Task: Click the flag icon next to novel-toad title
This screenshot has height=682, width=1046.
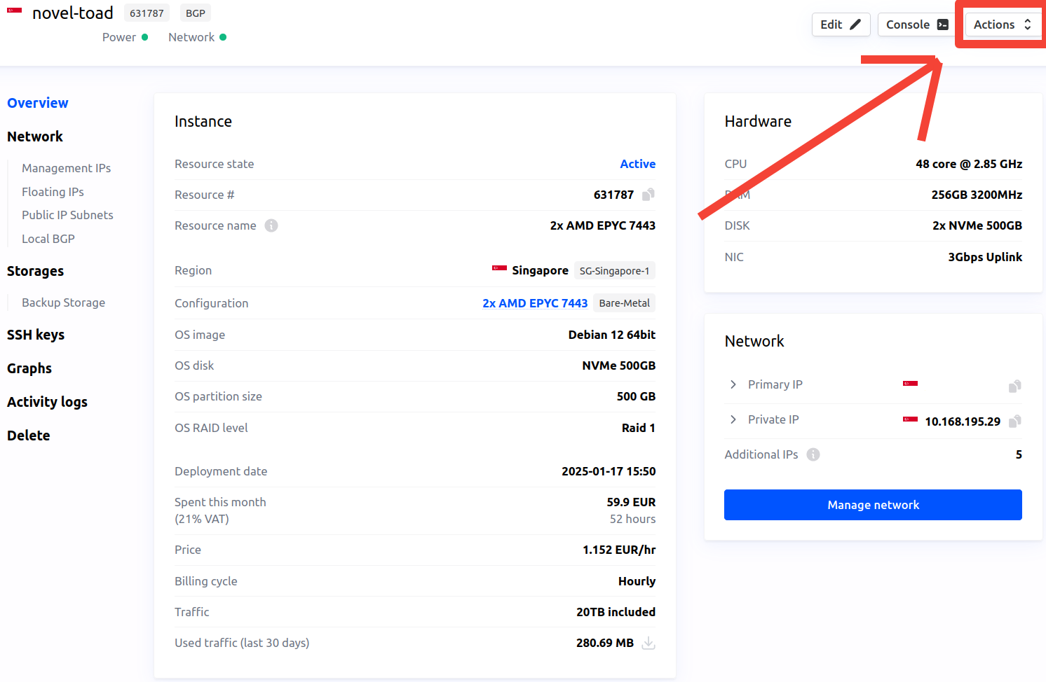Action: [x=13, y=11]
